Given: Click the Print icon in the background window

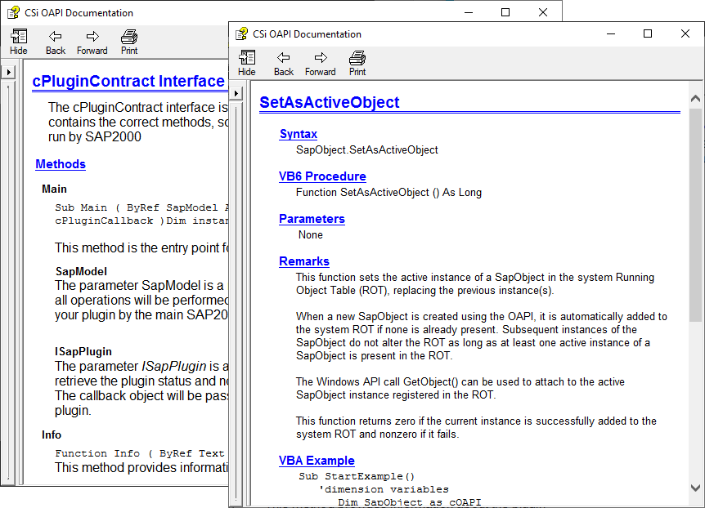Looking at the screenshot, I should coord(128,41).
